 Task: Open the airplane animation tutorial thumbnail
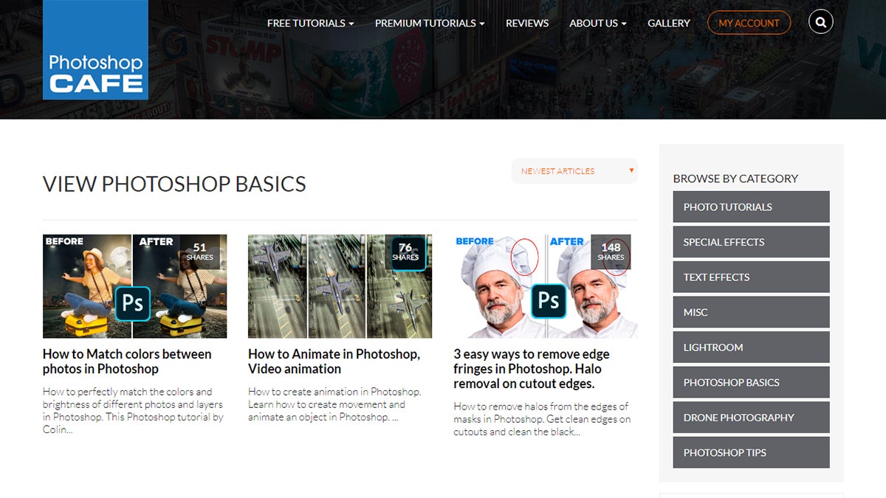[340, 286]
